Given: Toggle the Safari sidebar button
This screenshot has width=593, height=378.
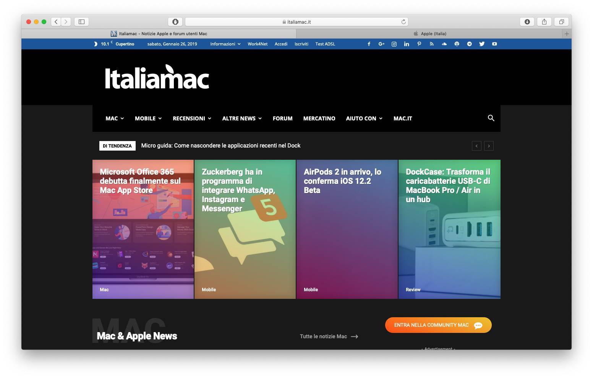Looking at the screenshot, I should 81,22.
